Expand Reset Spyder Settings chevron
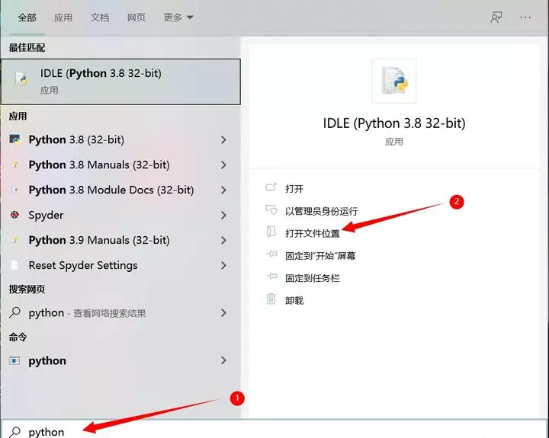Viewport: 549px width, 438px height. pos(223,266)
